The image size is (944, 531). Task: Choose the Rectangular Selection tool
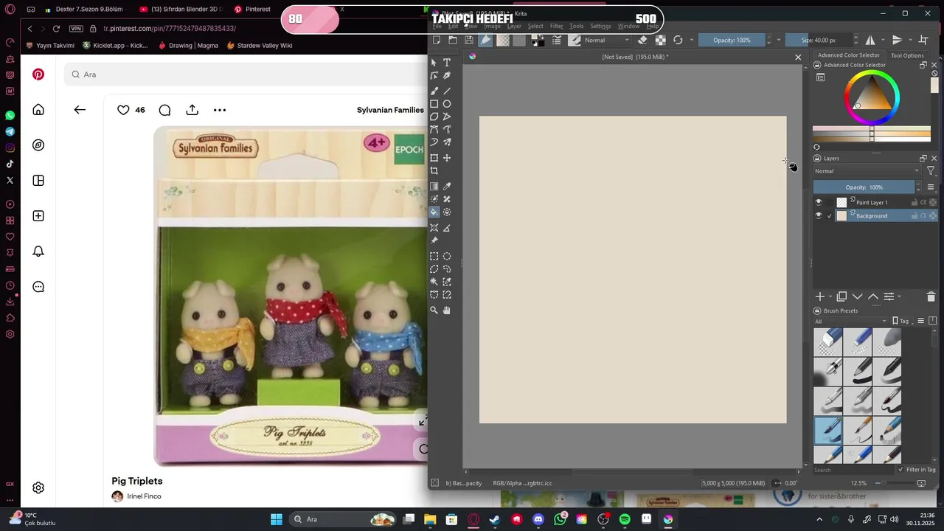click(434, 257)
